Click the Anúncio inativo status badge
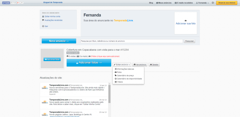 (x=73, y=53)
